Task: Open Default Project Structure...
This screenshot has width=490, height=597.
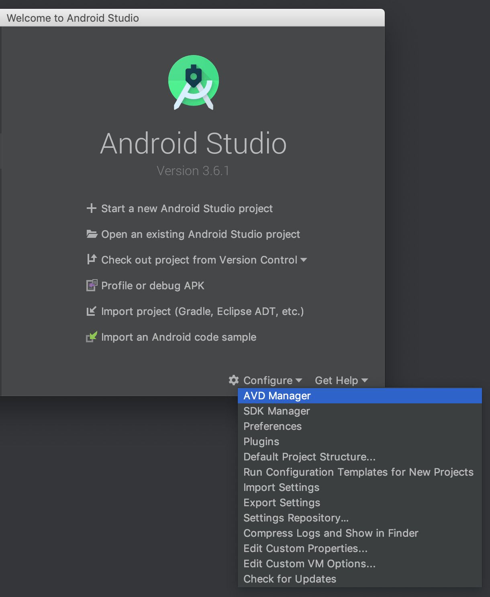Action: (x=360, y=457)
